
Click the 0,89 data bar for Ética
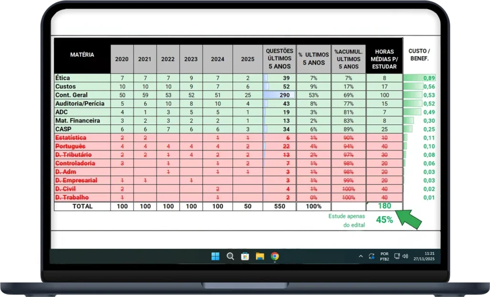click(x=420, y=78)
